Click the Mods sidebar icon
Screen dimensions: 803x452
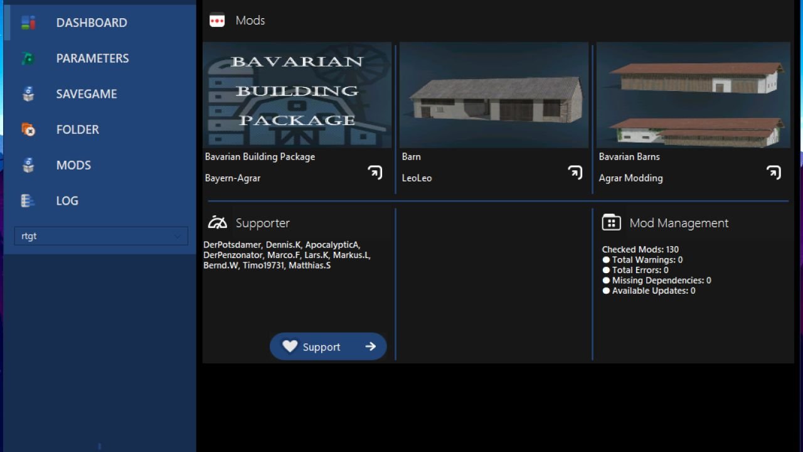click(28, 165)
